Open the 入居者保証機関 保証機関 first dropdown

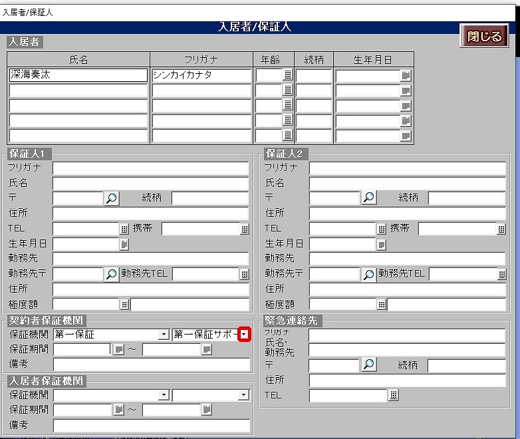[164, 395]
